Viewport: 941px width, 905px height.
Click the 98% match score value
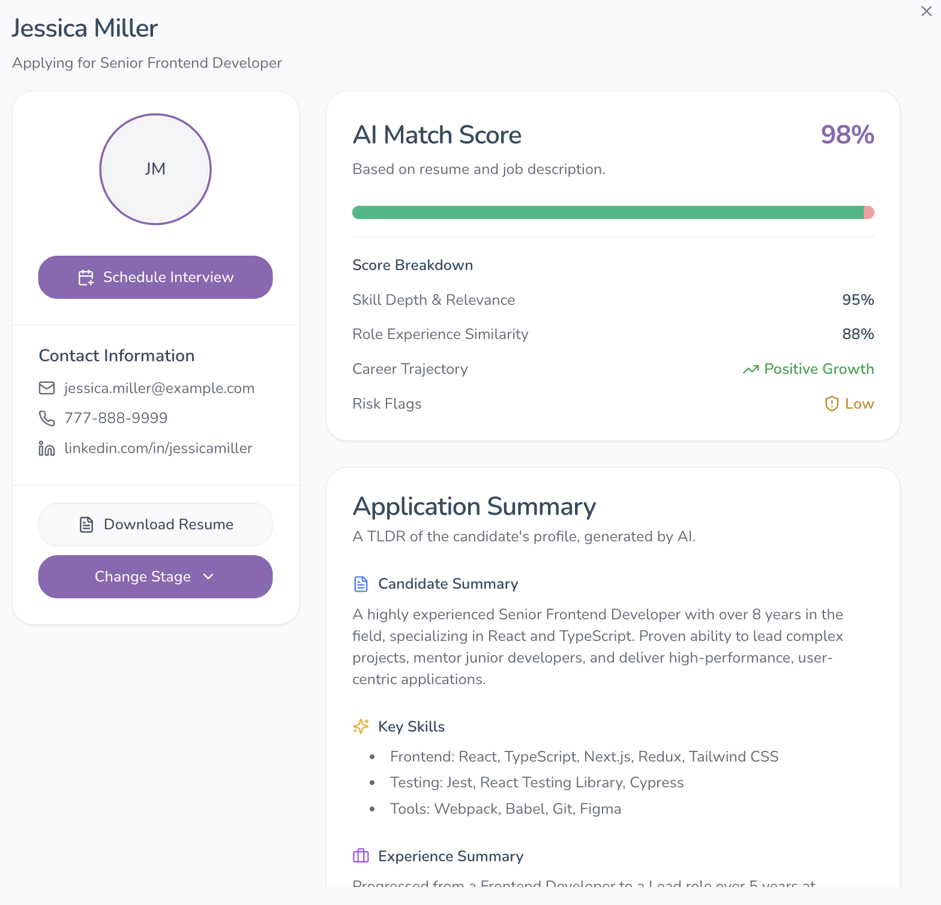point(847,135)
